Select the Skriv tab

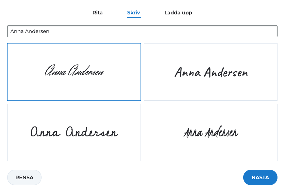pyautogui.click(x=134, y=13)
